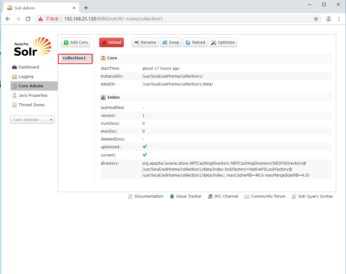View the Thread Dump page
This screenshot has height=274, width=346.
point(31,105)
